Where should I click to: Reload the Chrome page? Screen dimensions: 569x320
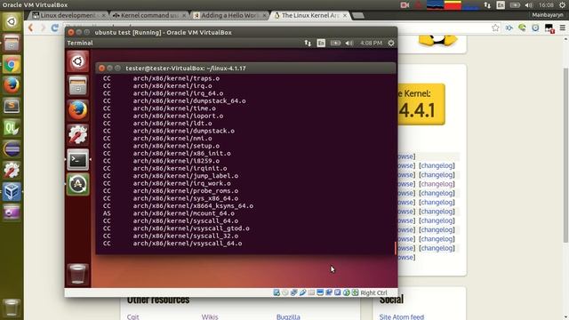pos(55,28)
